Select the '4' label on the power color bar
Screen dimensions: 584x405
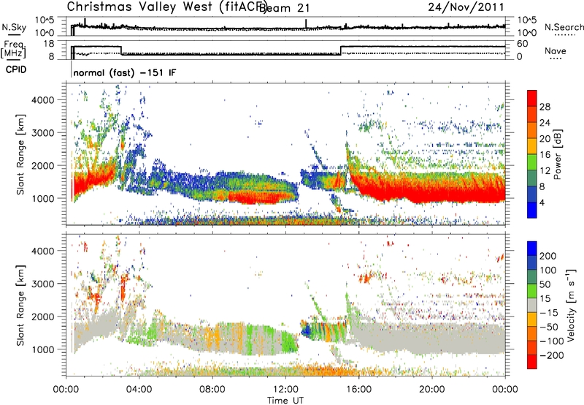(x=542, y=203)
